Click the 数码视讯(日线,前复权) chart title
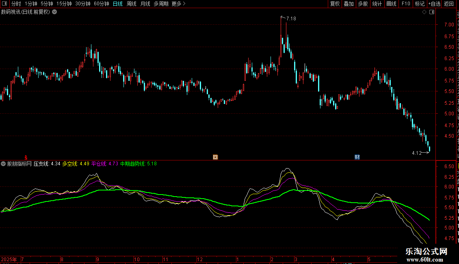Image resolution: width=459 pixels, height=264 pixels. pyautogui.click(x=26, y=12)
